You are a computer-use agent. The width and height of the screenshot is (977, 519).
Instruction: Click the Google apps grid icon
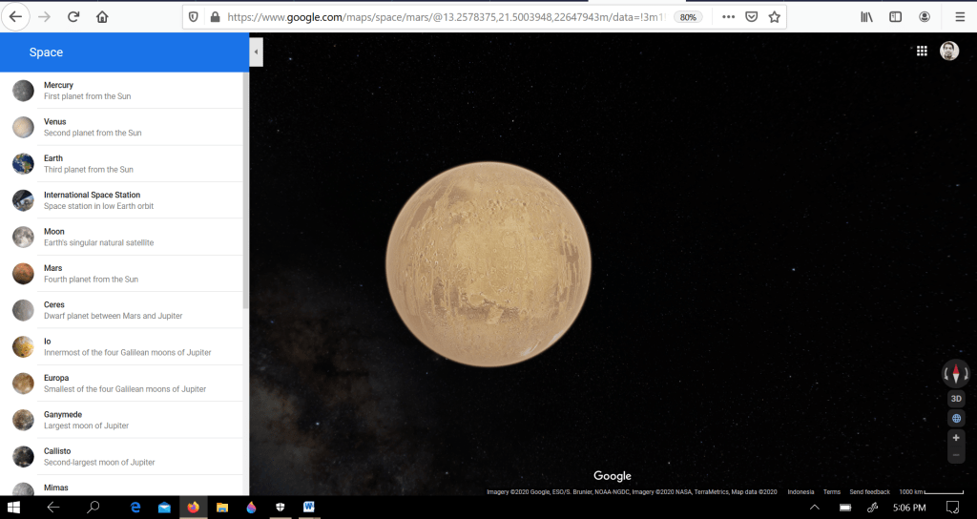click(x=922, y=52)
